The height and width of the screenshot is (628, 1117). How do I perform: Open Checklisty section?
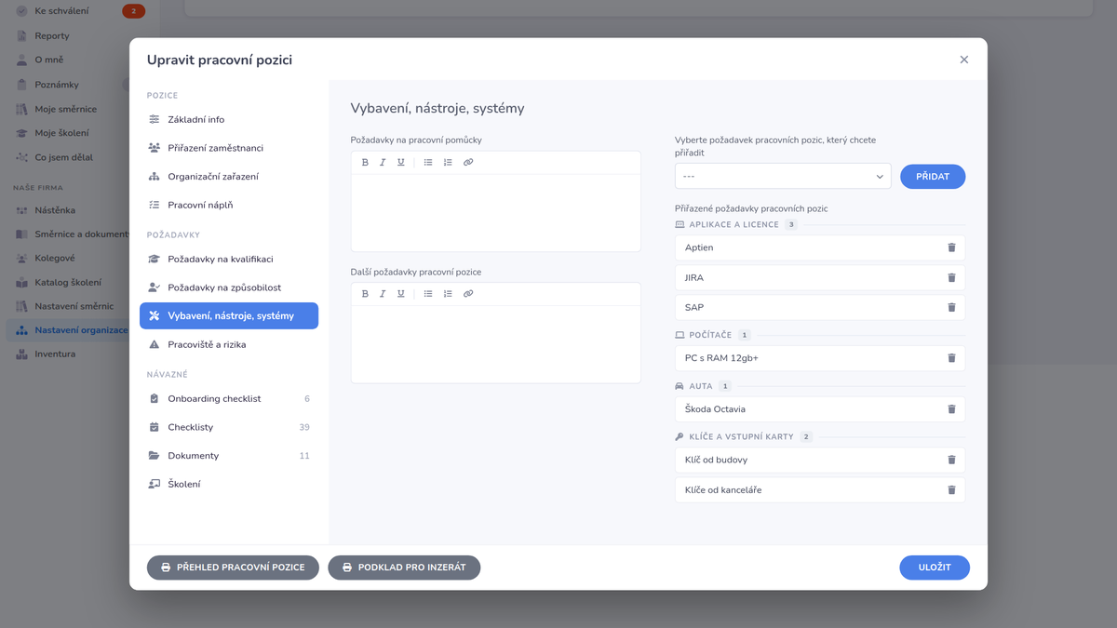229,427
